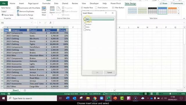Click the help question mark in Insert Slicers
Image resolution: width=186 pixels, height=105 pixels.
point(106,13)
